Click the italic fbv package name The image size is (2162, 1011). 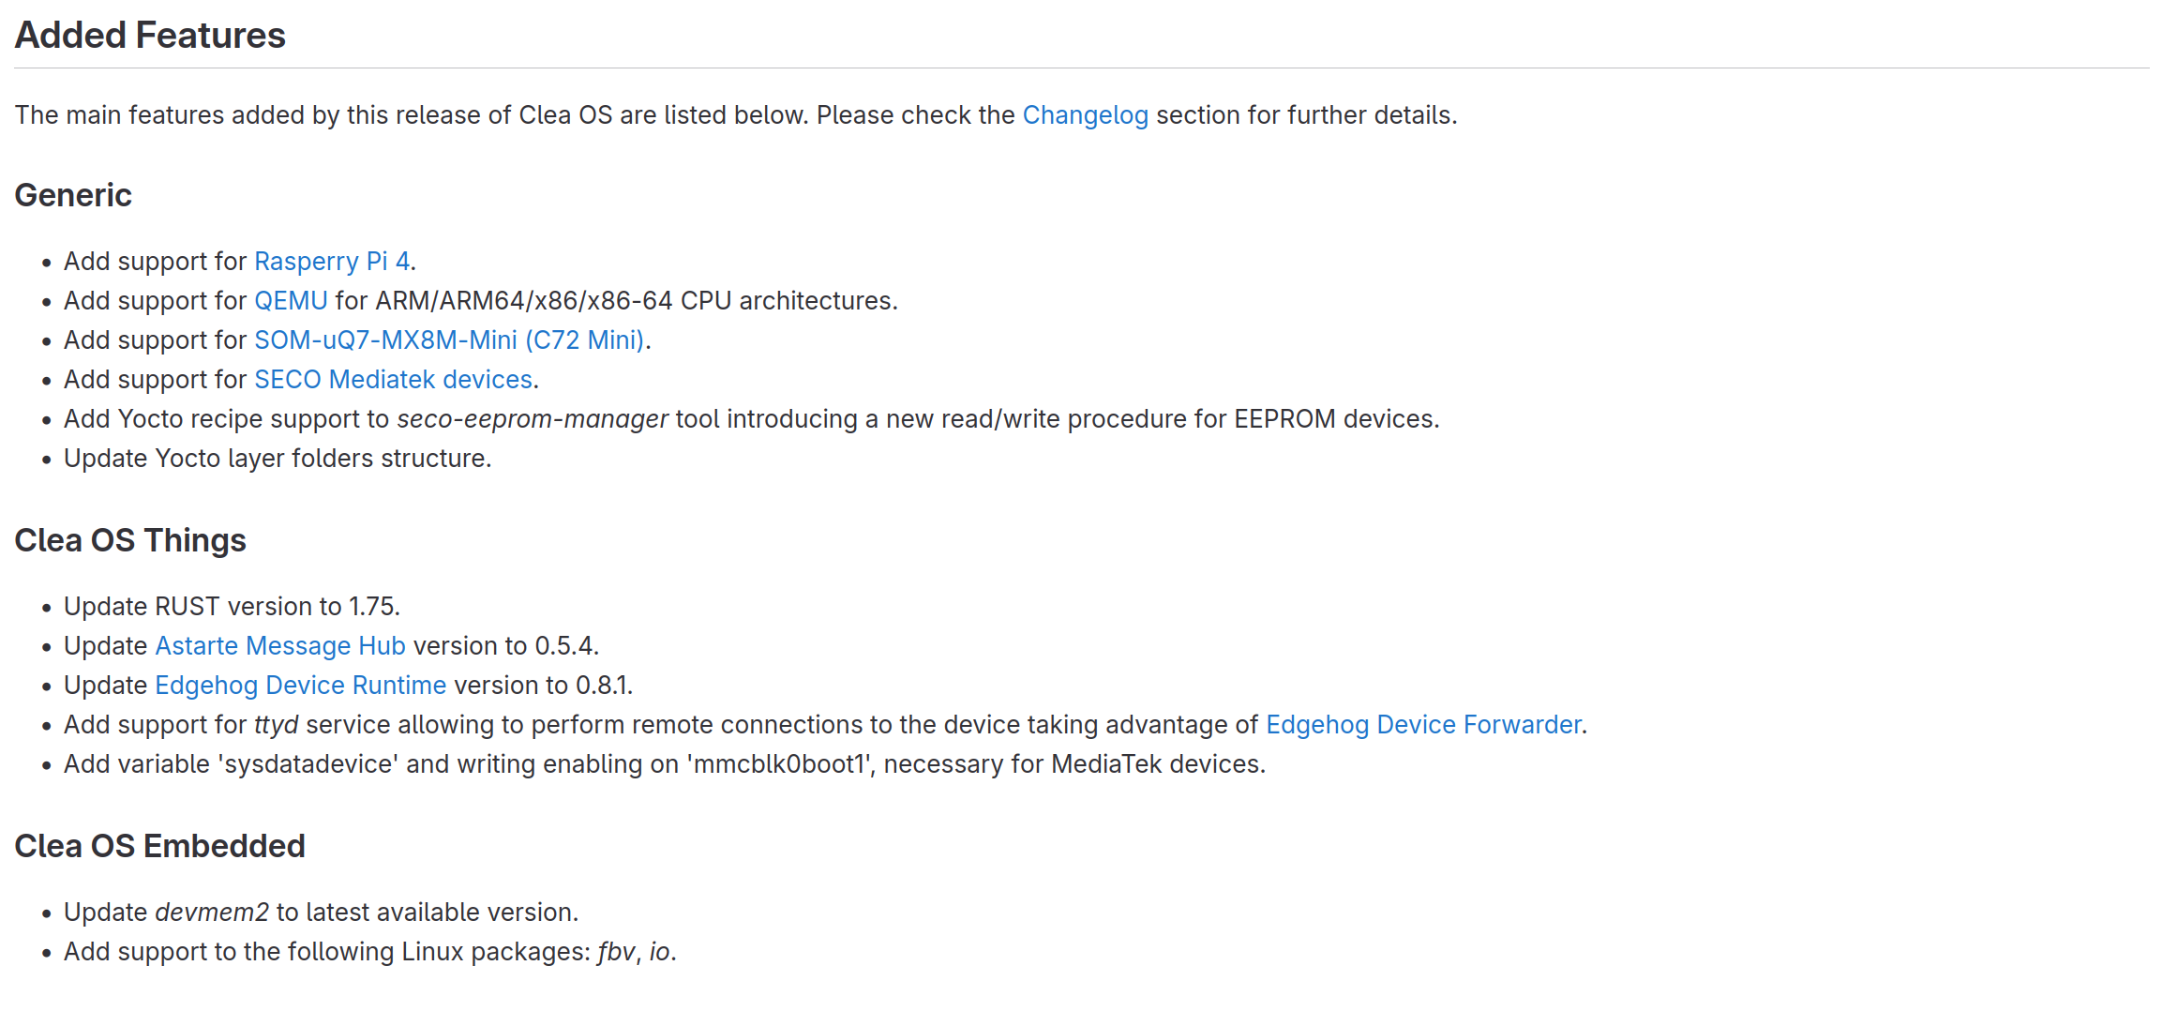pos(616,952)
